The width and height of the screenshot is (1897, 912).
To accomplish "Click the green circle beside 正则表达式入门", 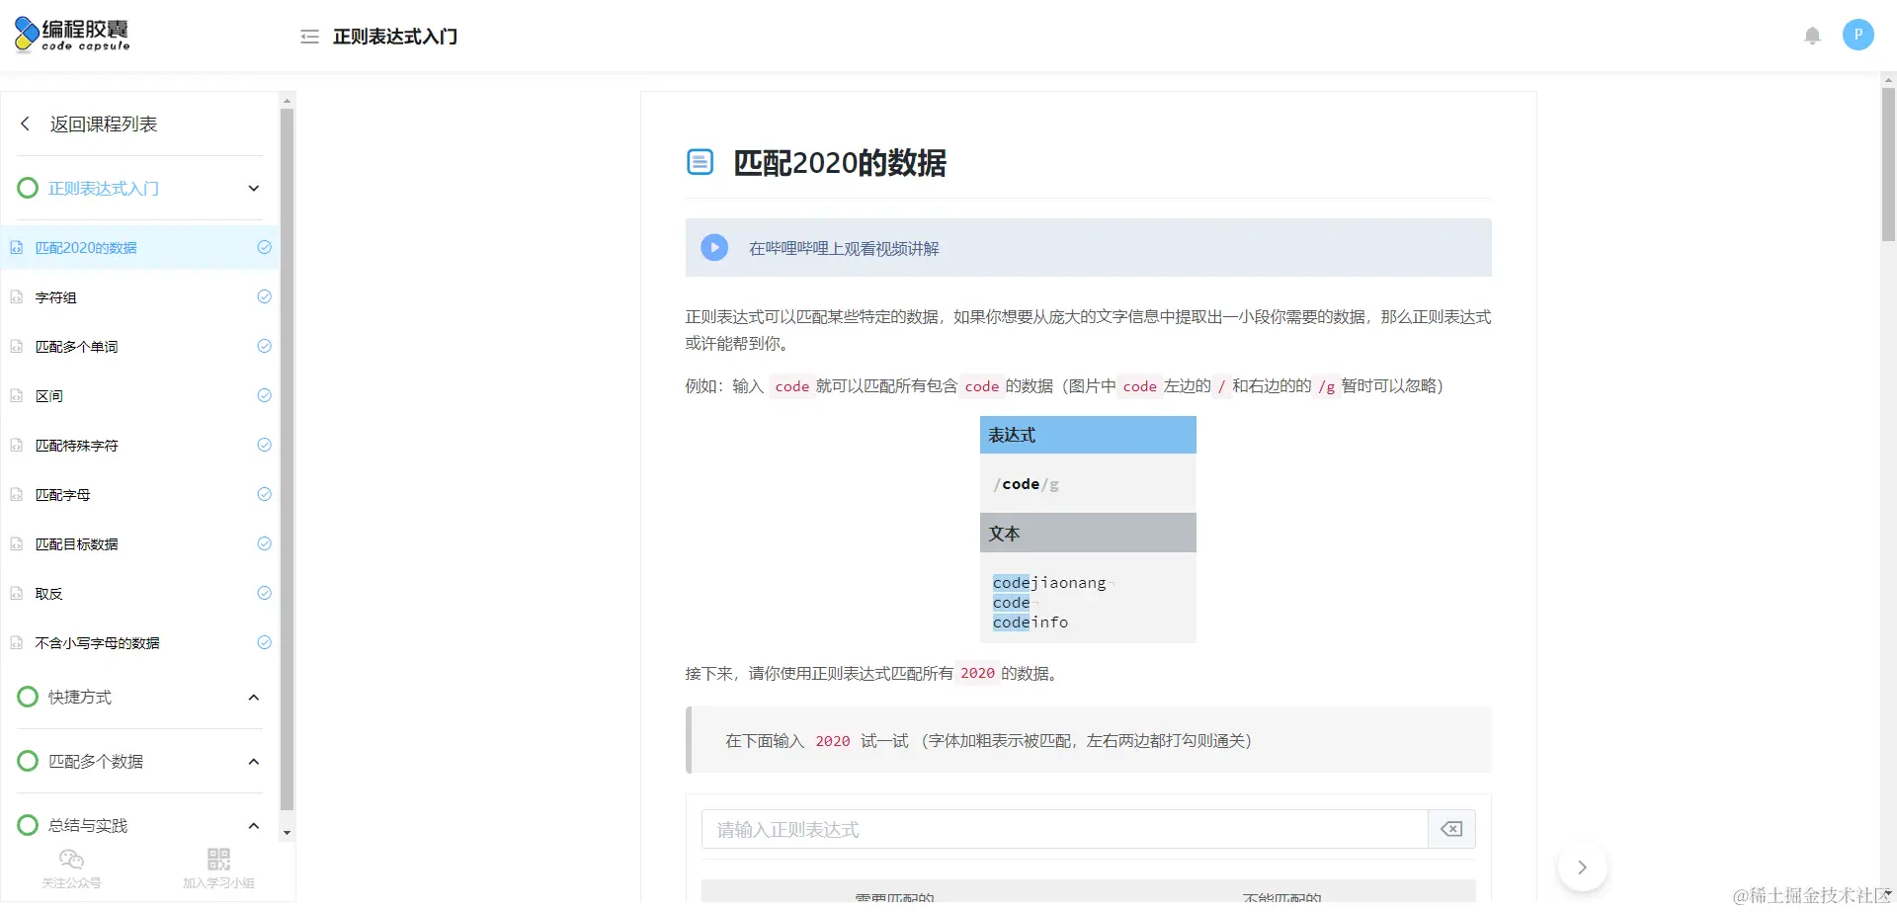I will [x=28, y=188].
